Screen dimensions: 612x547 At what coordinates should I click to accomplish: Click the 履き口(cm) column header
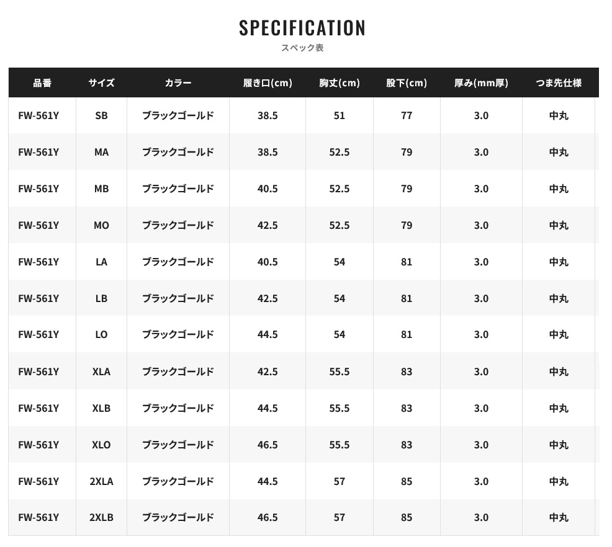point(268,82)
